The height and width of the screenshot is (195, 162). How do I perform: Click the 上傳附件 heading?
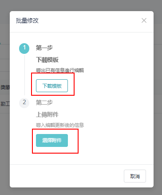(47, 114)
